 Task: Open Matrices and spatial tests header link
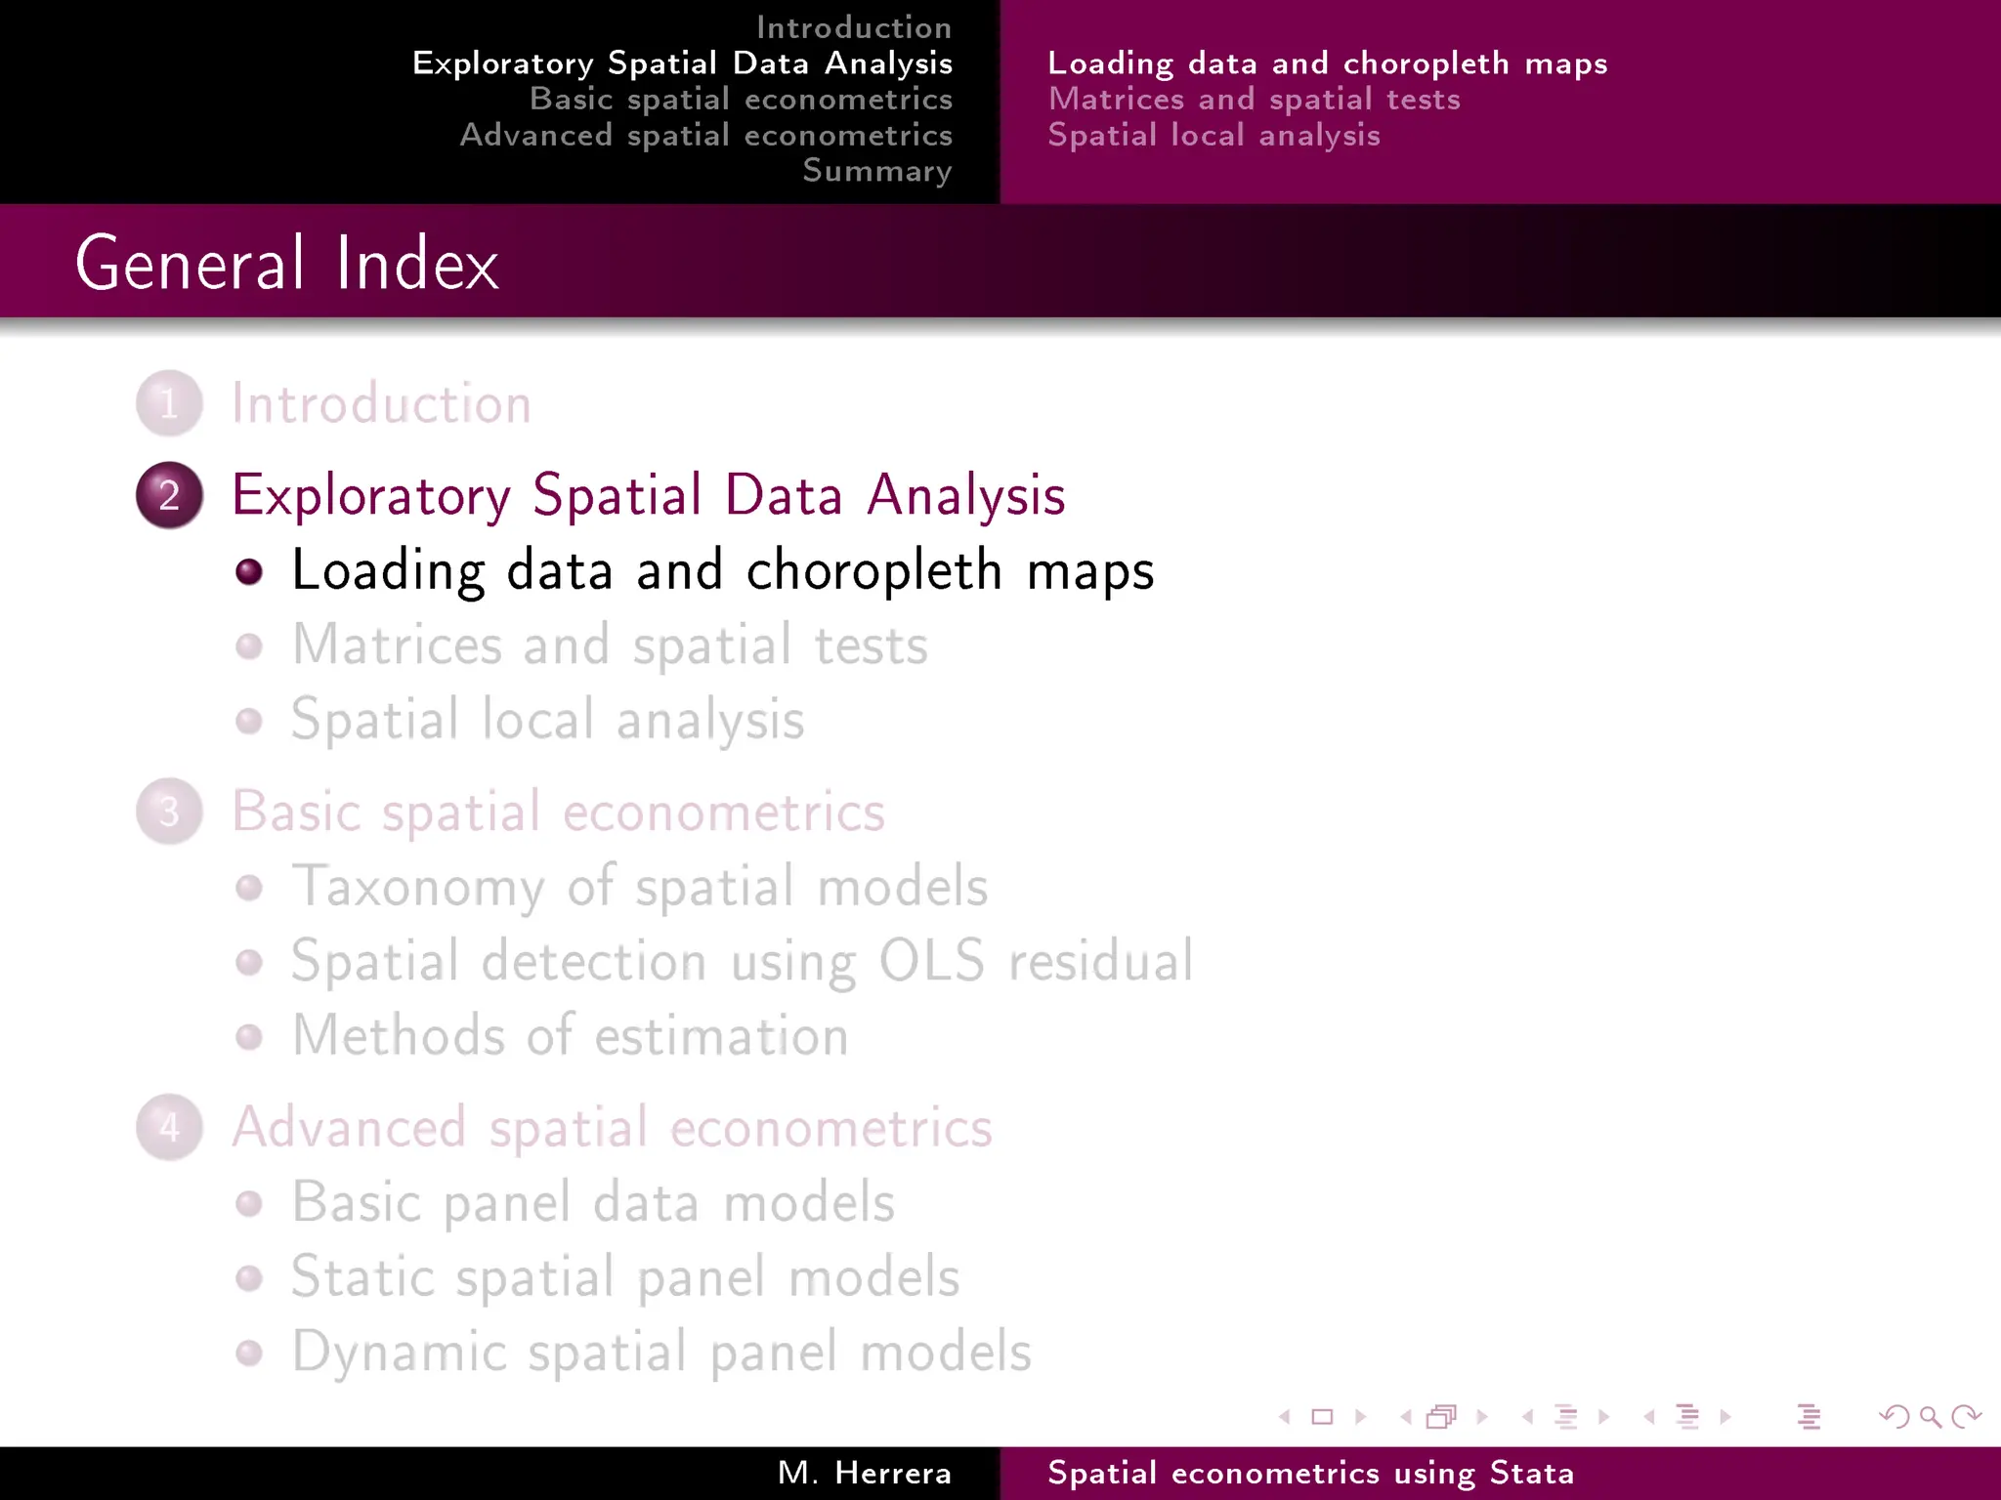[x=1255, y=99]
